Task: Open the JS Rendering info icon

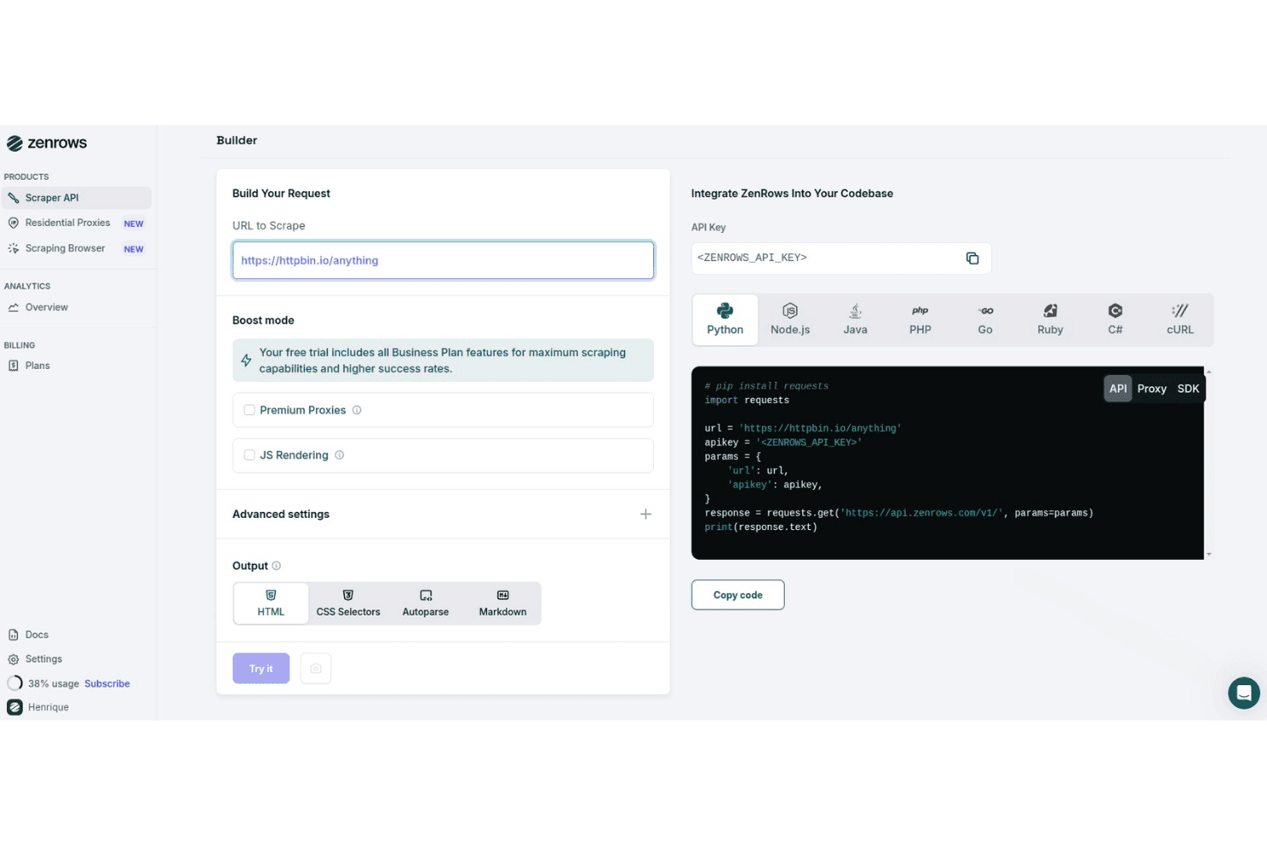Action: [340, 455]
